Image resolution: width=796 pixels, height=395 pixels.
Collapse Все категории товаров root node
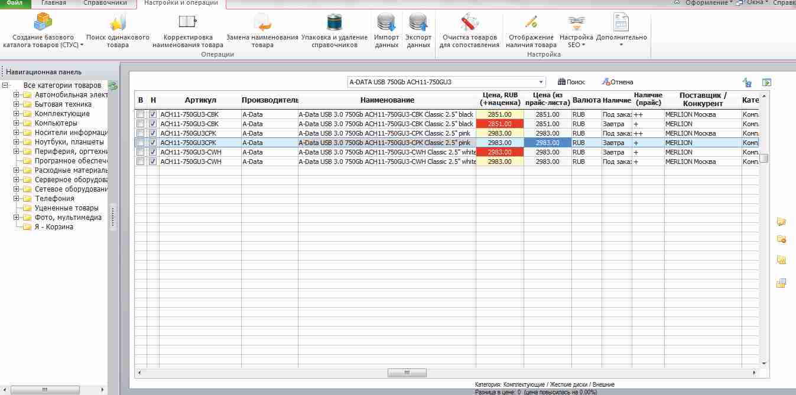coord(5,85)
